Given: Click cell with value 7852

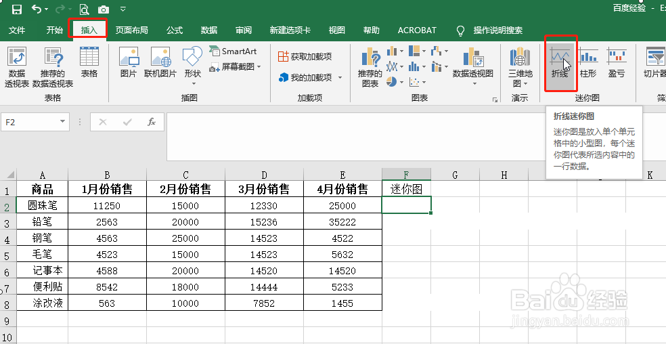Looking at the screenshot, I should coord(264,303).
